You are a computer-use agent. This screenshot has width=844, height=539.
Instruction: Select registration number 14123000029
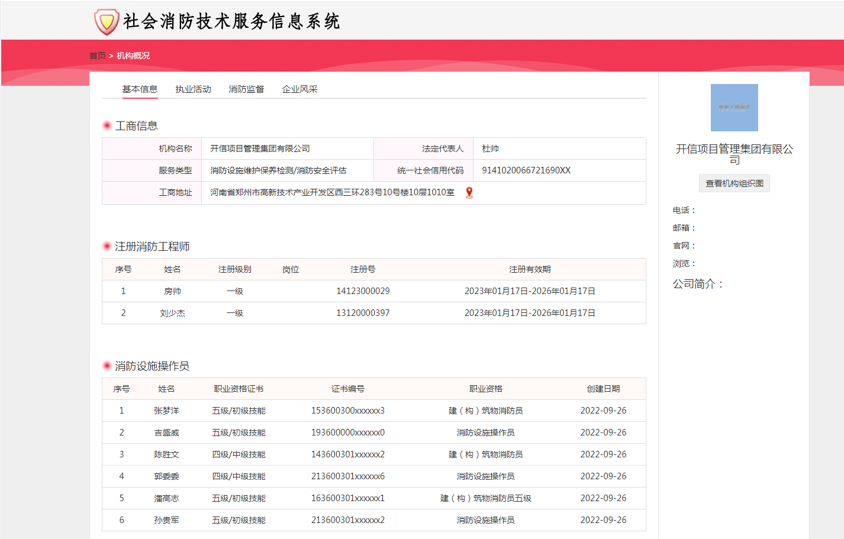(x=363, y=291)
